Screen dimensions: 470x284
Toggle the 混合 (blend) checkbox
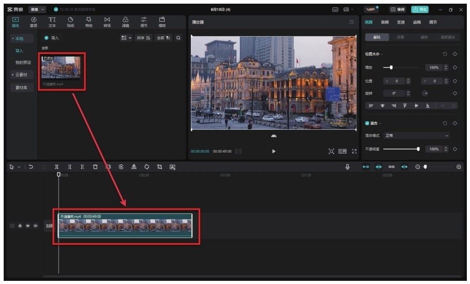[368, 123]
